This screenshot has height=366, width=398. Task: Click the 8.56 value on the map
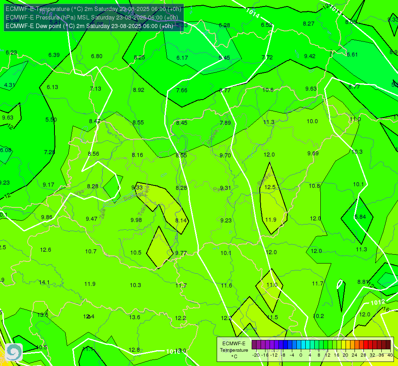click(94, 154)
